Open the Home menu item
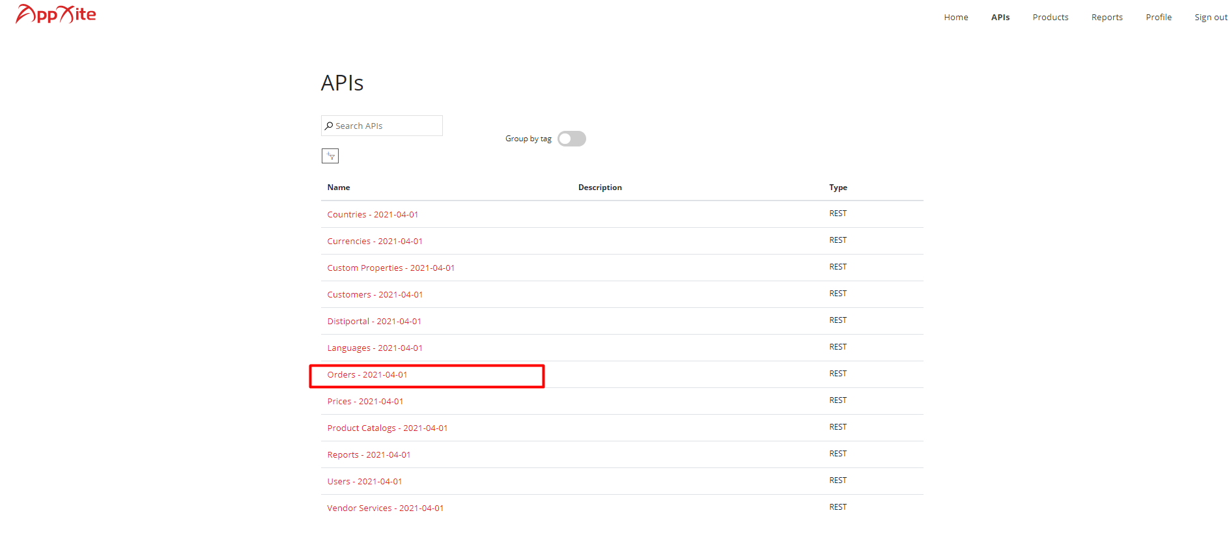The image size is (1229, 541). (956, 18)
